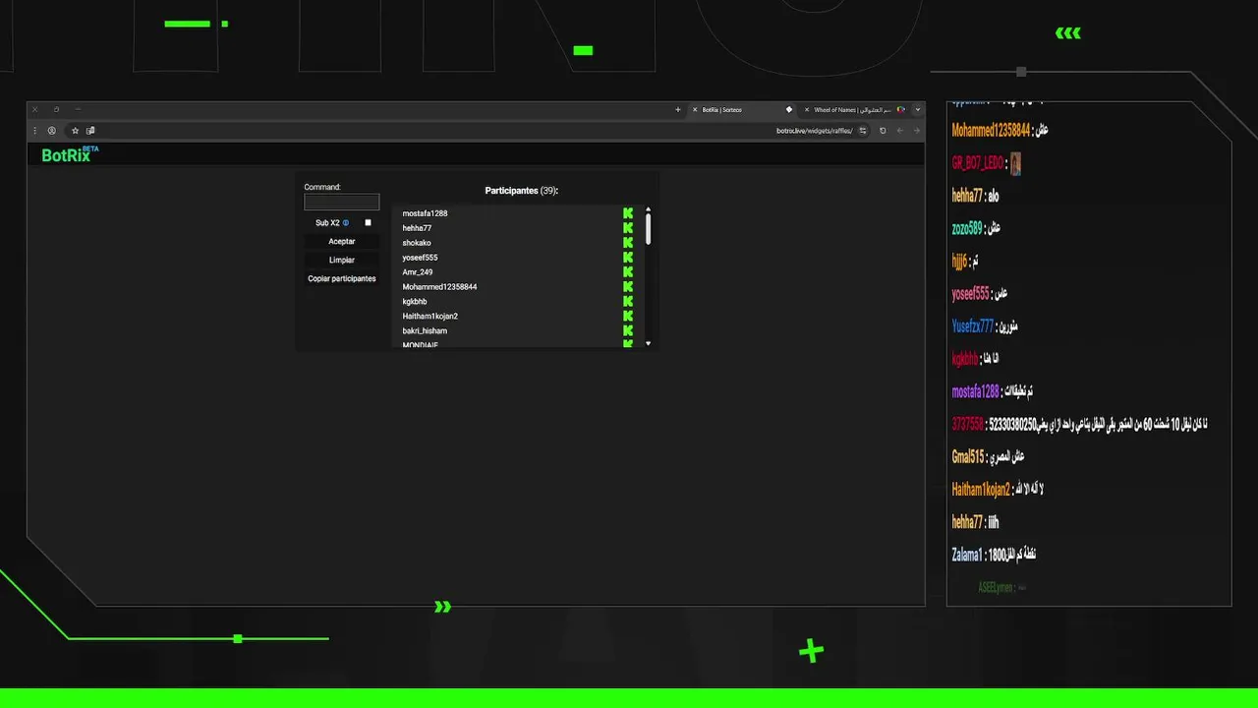Click 3737558 username in chat
The width and height of the screenshot is (1258, 708).
[967, 424]
